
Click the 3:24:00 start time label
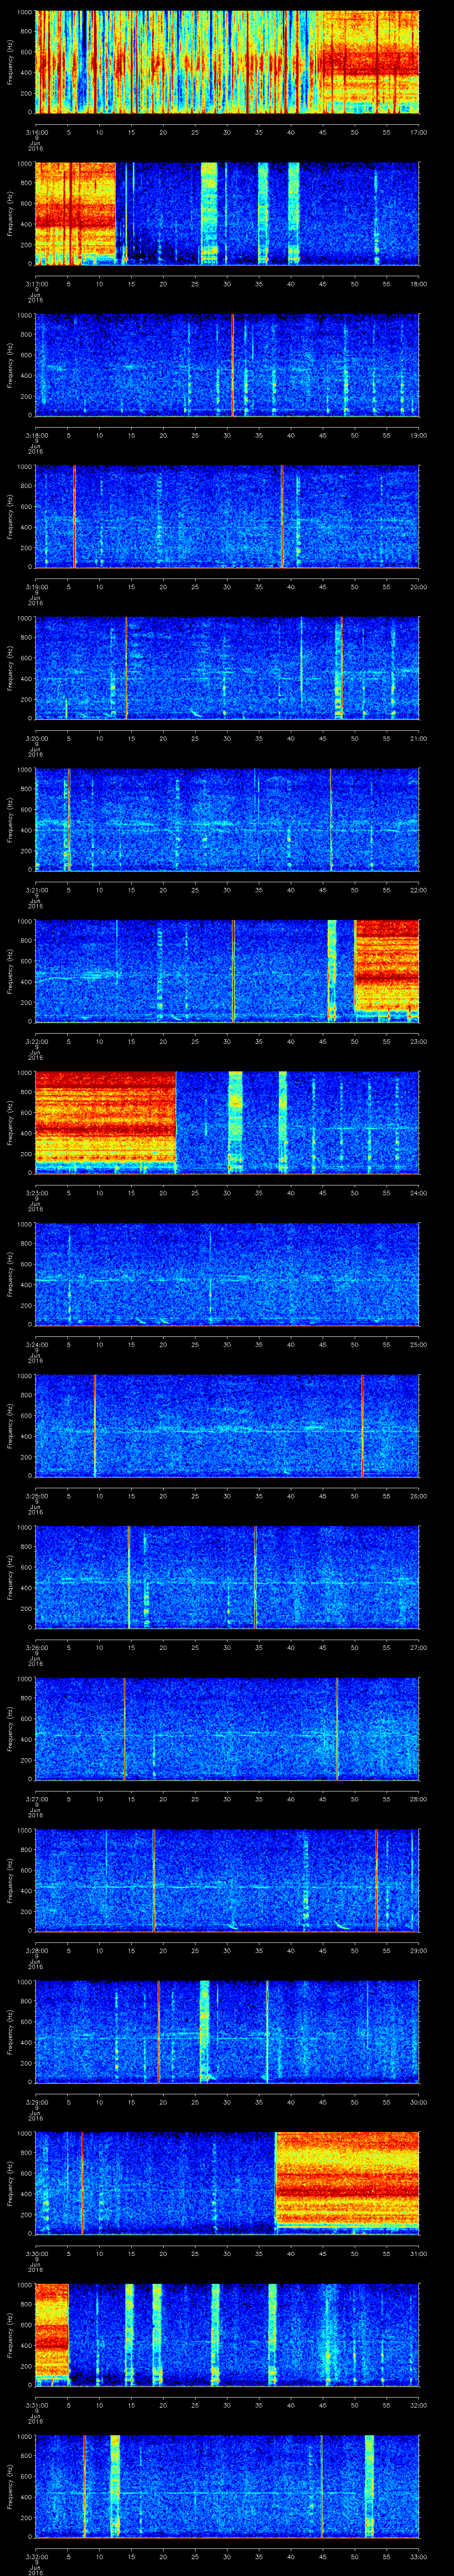(36, 1344)
